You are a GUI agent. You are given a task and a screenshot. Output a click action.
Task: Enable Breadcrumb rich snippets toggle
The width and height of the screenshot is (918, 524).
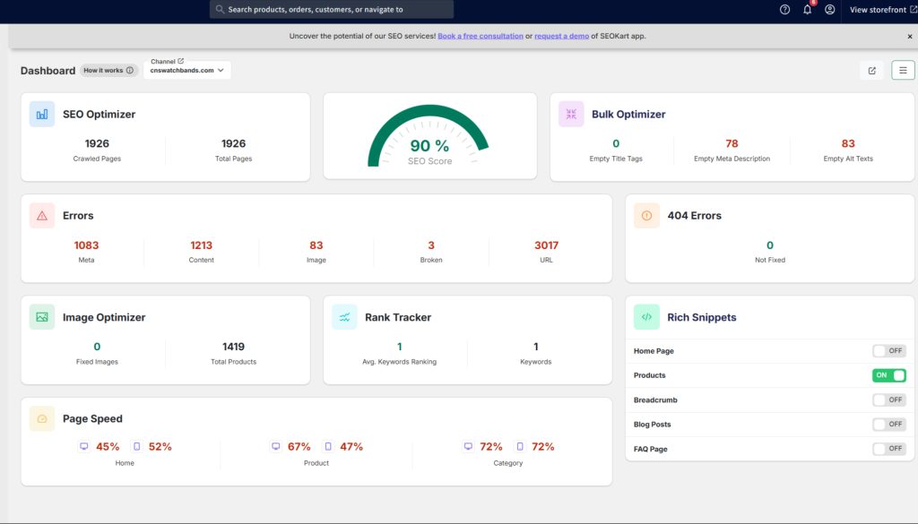point(888,399)
